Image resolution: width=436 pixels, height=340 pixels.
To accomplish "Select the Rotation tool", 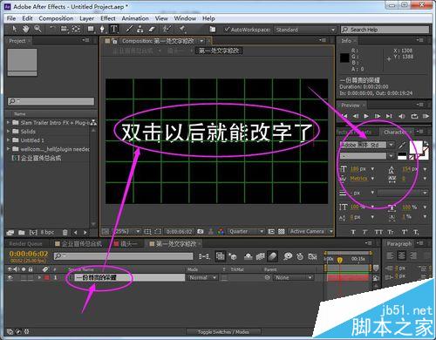I will 52,29.
